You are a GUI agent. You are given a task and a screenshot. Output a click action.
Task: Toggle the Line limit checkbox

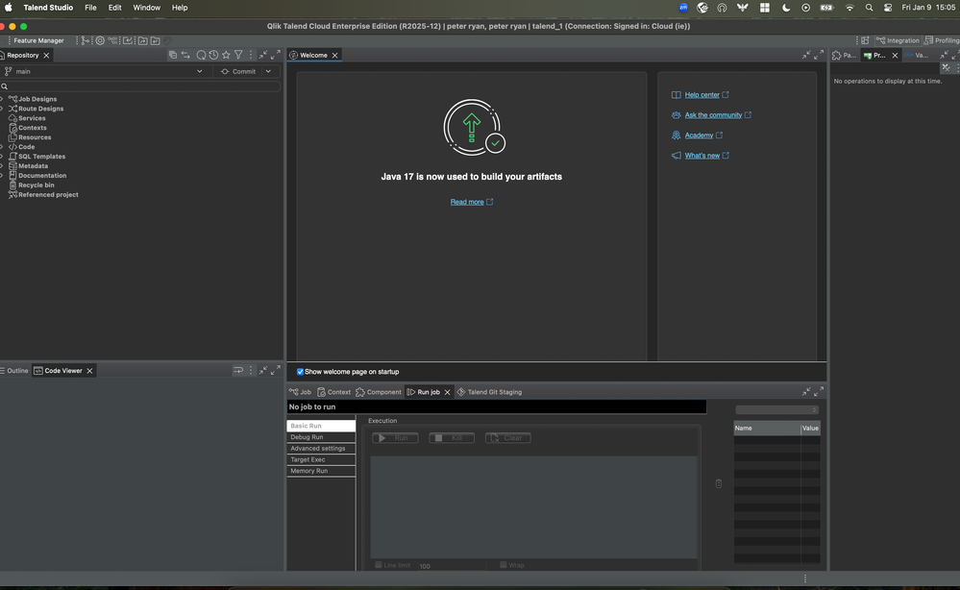point(379,565)
